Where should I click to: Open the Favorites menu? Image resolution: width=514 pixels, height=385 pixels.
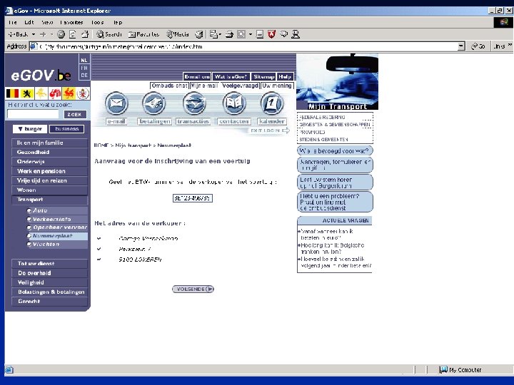71,22
